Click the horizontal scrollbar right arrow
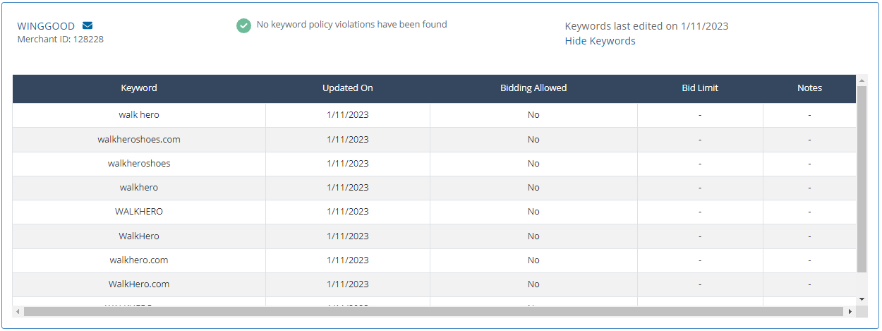 [x=850, y=311]
